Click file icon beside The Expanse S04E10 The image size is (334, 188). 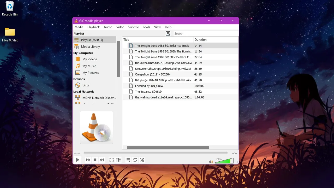[131, 92]
